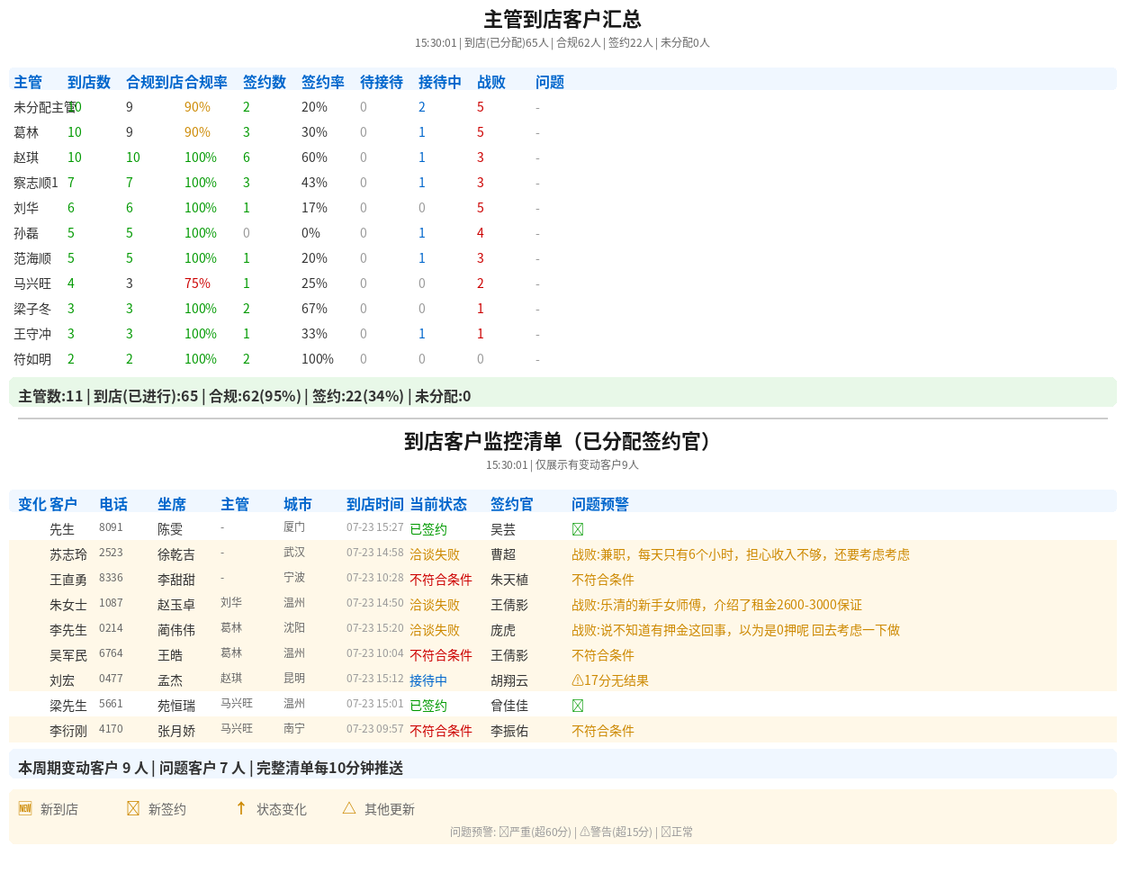
Task: Click arrival time 07-23 09:57
Action: pos(375,729)
